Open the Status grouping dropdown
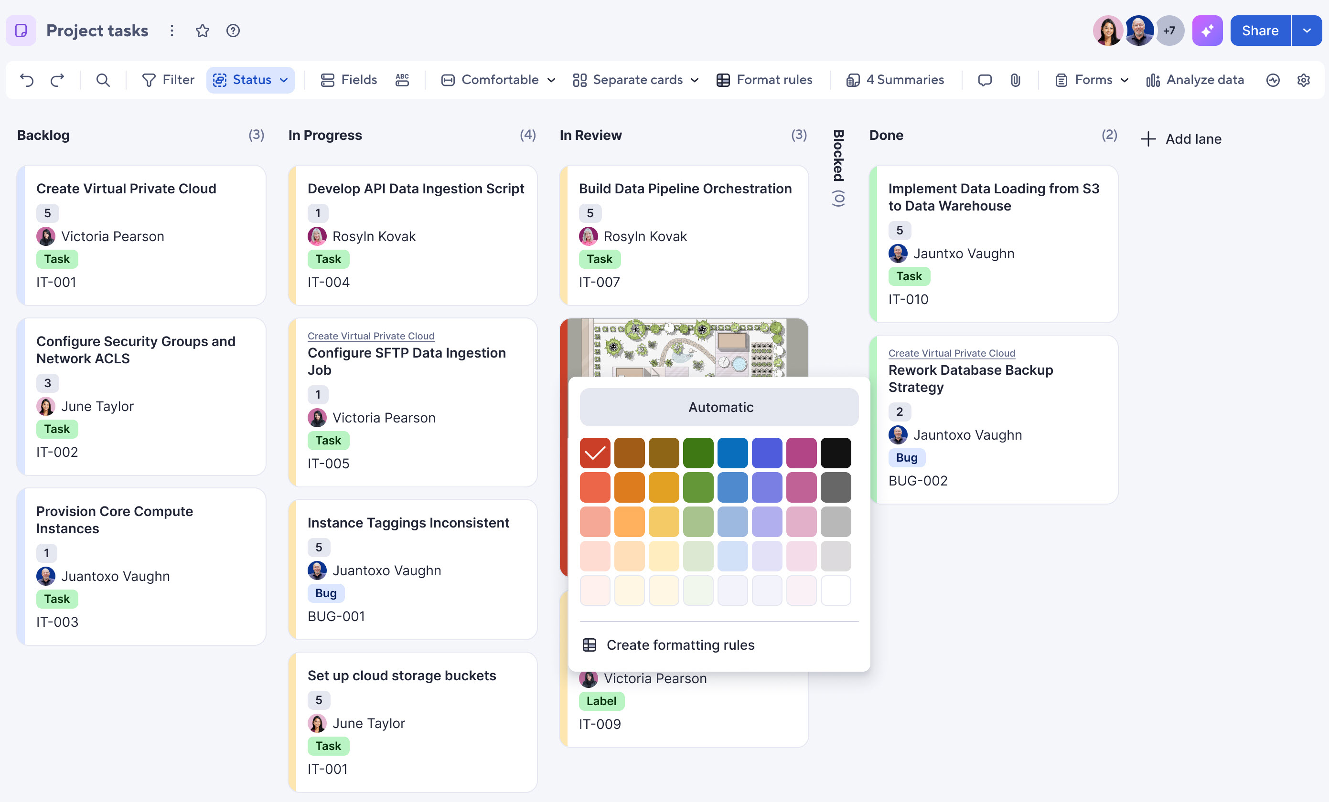1329x802 pixels. coord(251,80)
